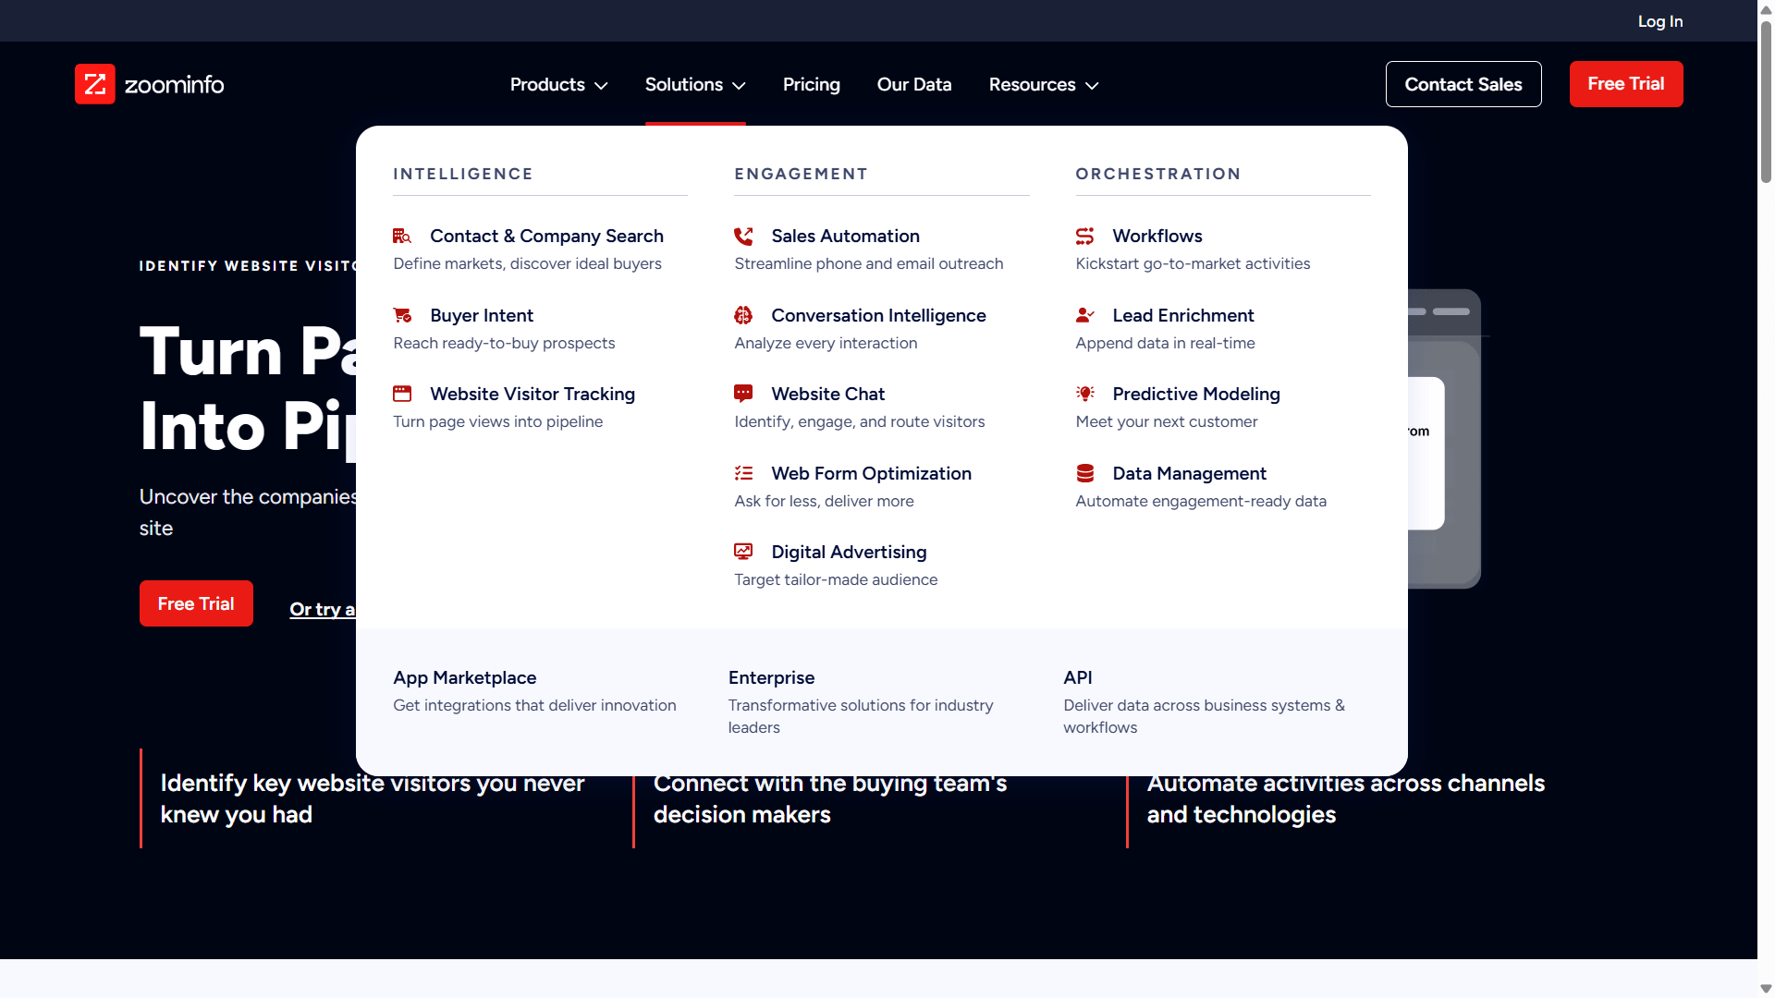Open the Data Management link

pyautogui.click(x=1189, y=473)
